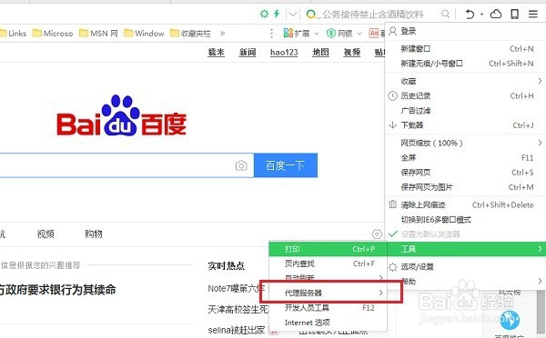Select 广告过滤 menu item

tap(465, 111)
